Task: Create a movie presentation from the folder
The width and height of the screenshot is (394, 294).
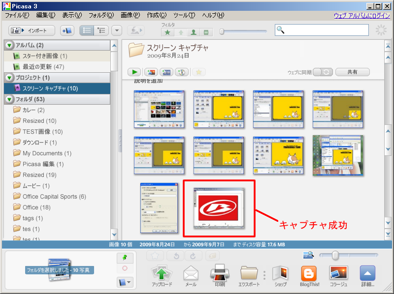Action: point(166,72)
